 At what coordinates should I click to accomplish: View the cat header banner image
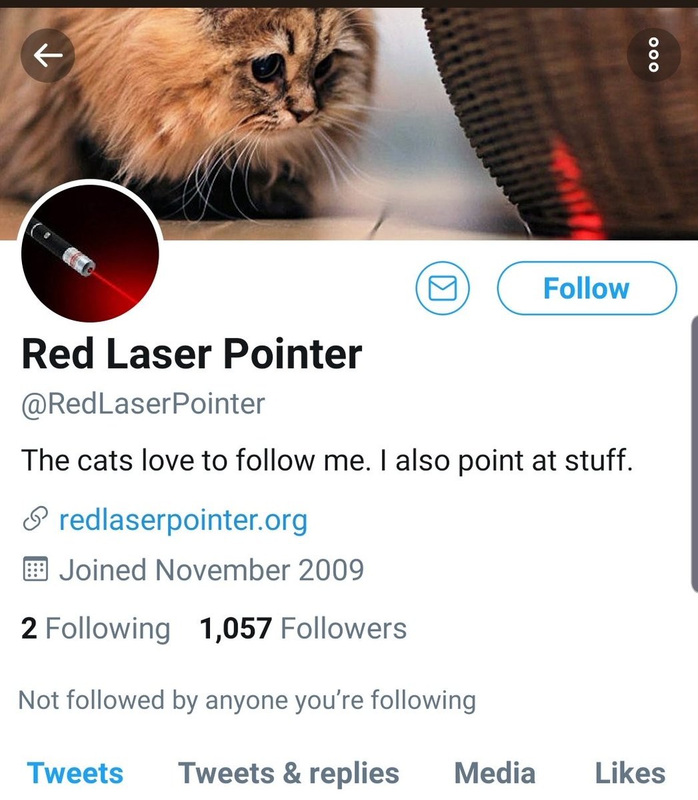click(x=347, y=120)
